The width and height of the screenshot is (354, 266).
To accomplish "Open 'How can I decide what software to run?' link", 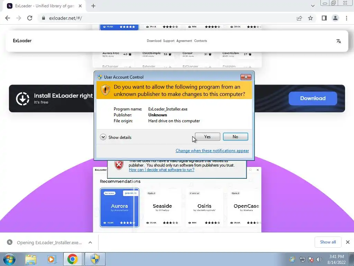I will coord(161,170).
